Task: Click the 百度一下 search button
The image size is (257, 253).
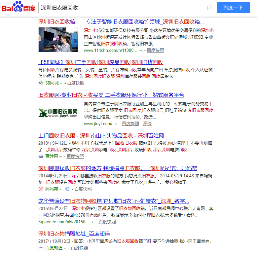Action: coord(233,8)
